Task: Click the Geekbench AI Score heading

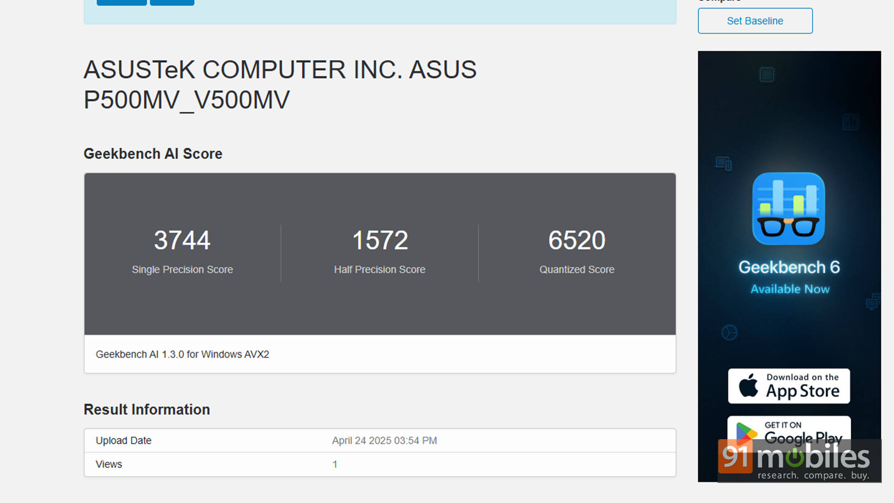Action: 153,154
